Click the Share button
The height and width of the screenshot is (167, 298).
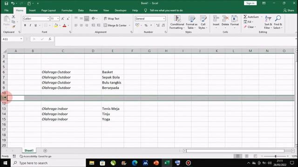pos(289,10)
